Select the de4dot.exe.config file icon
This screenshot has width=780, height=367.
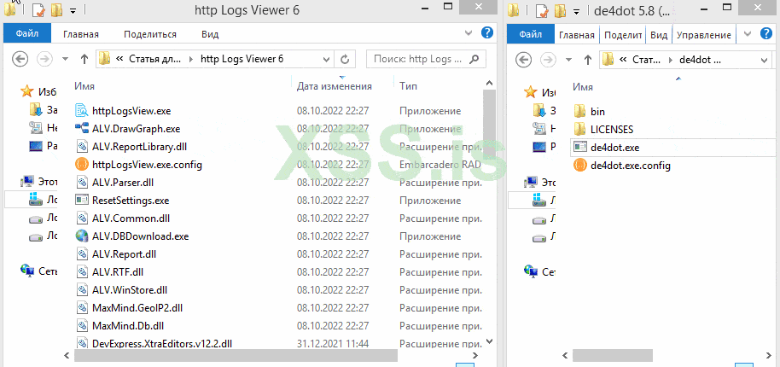coord(580,165)
